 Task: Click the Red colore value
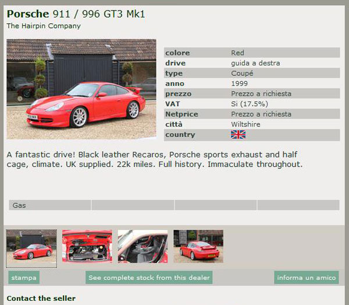click(237, 53)
